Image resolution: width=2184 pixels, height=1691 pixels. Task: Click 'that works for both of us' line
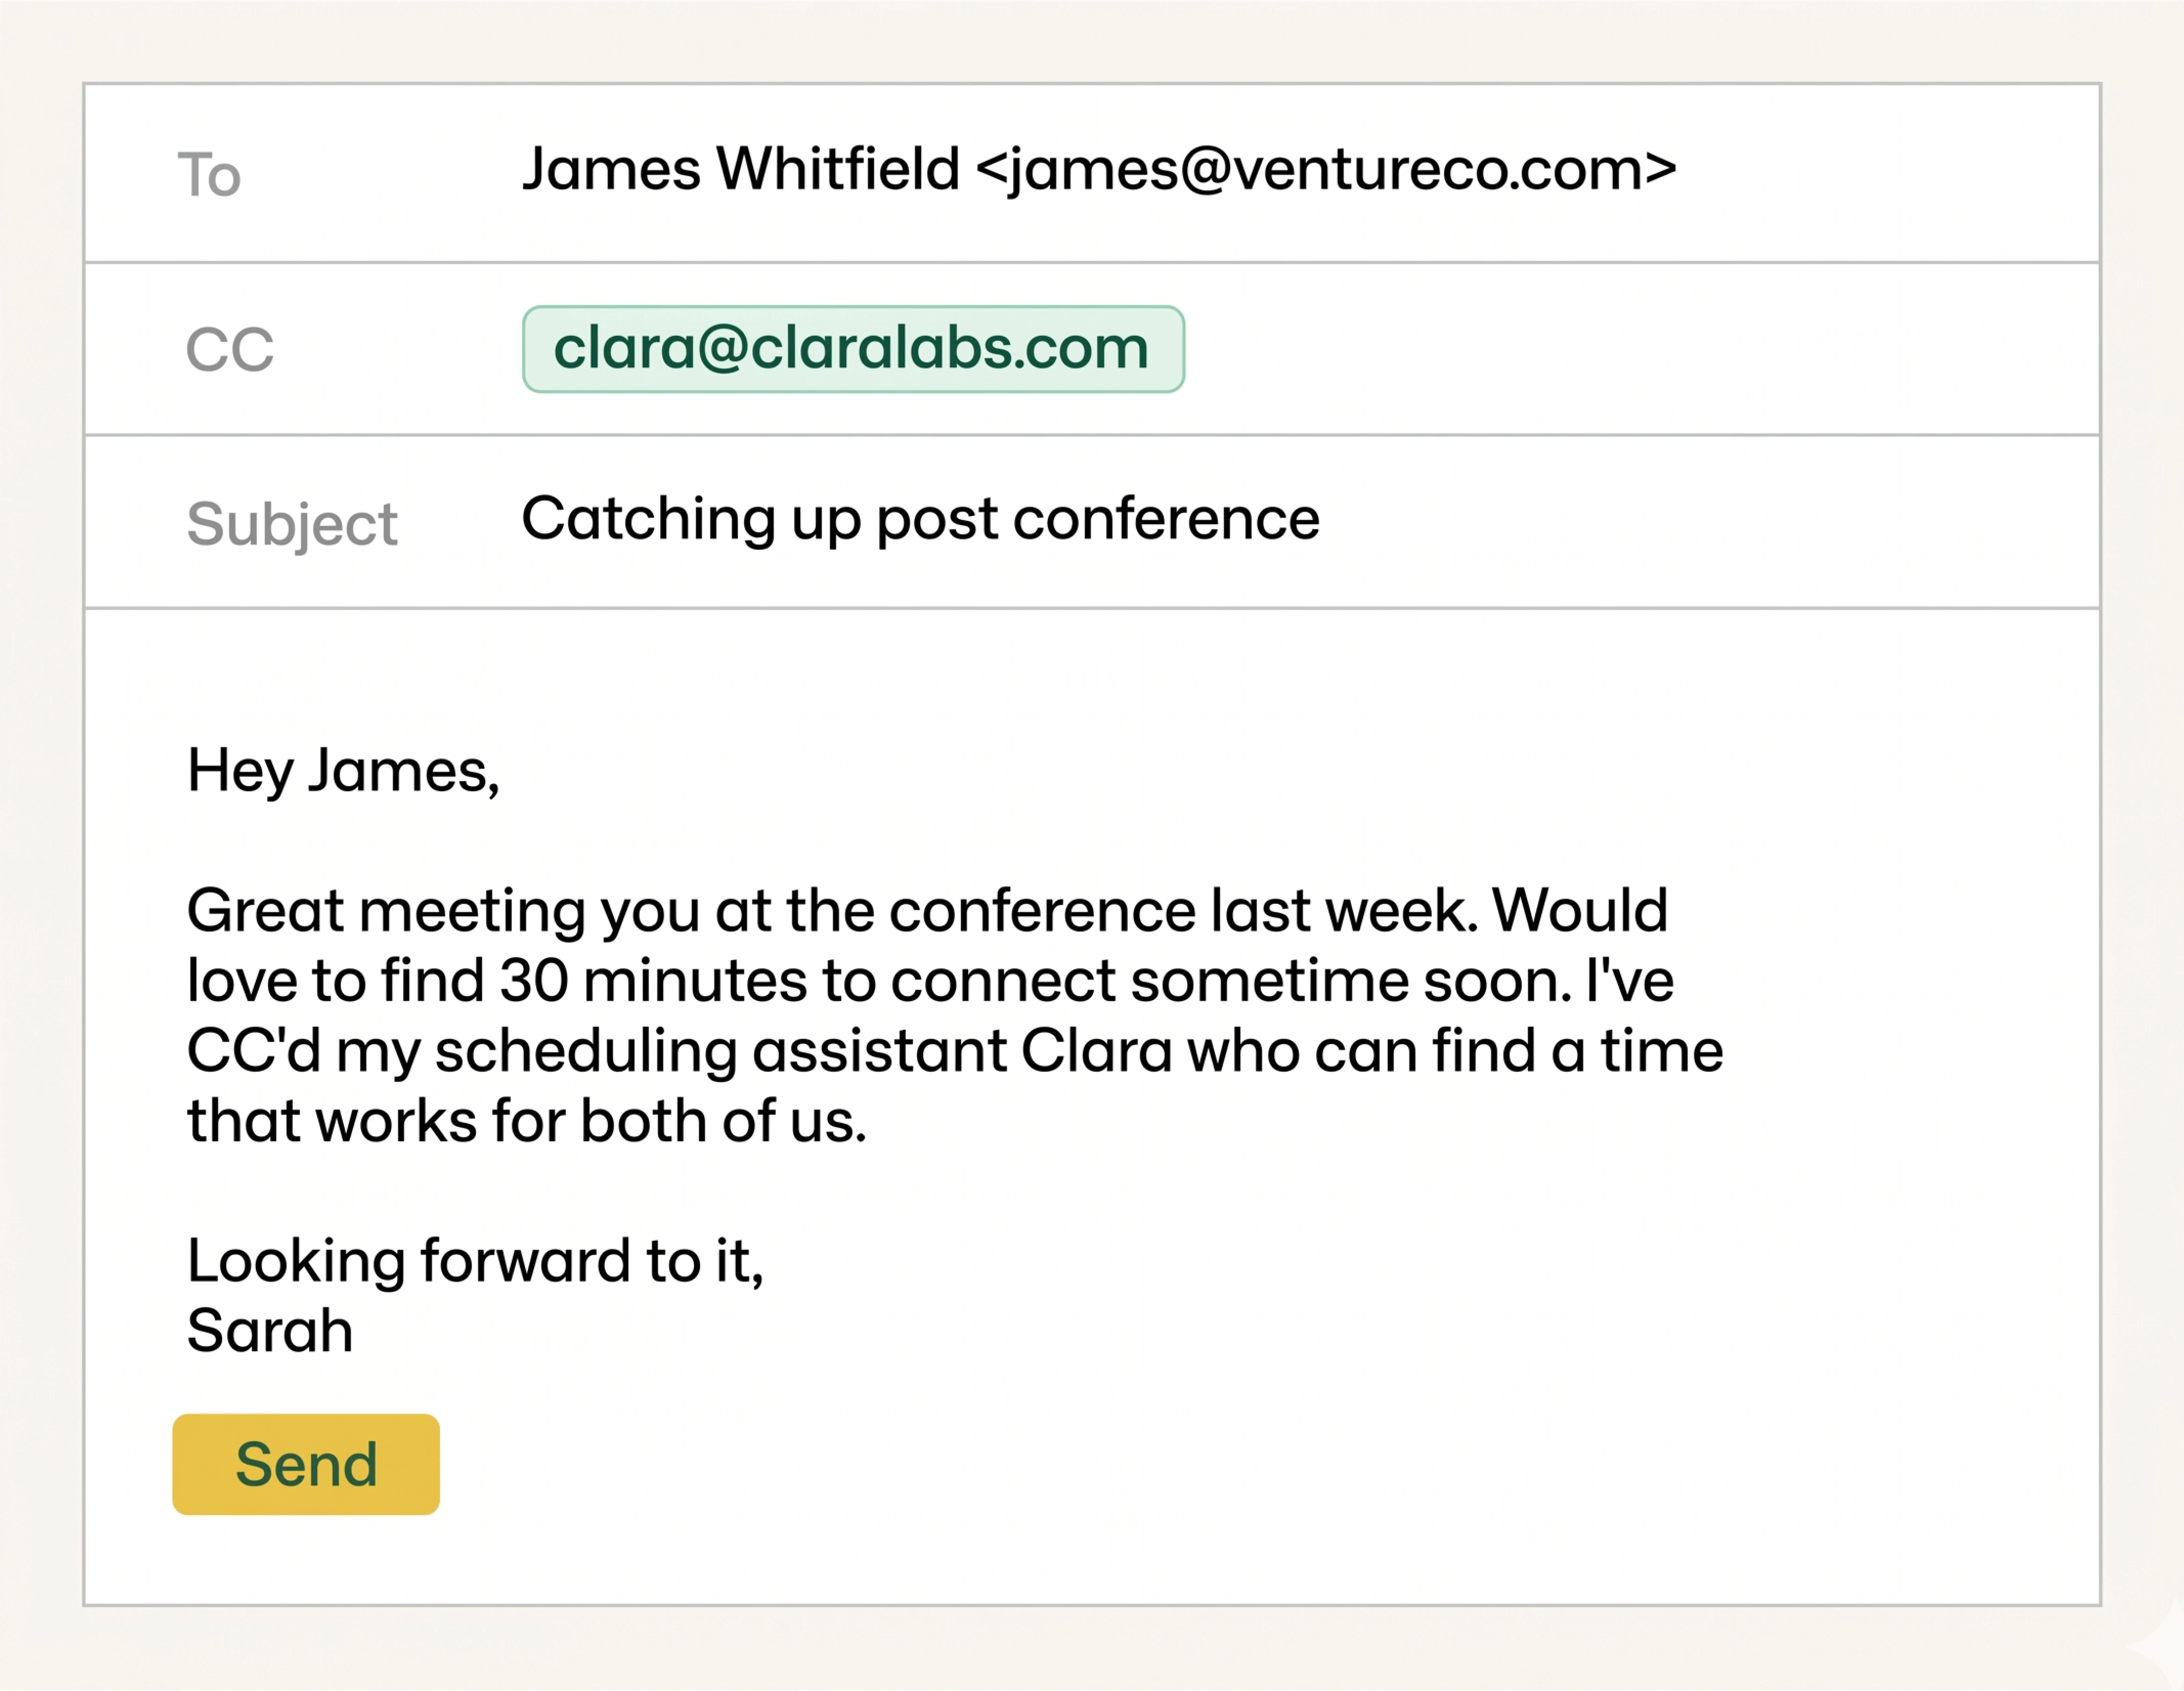pos(526,1121)
